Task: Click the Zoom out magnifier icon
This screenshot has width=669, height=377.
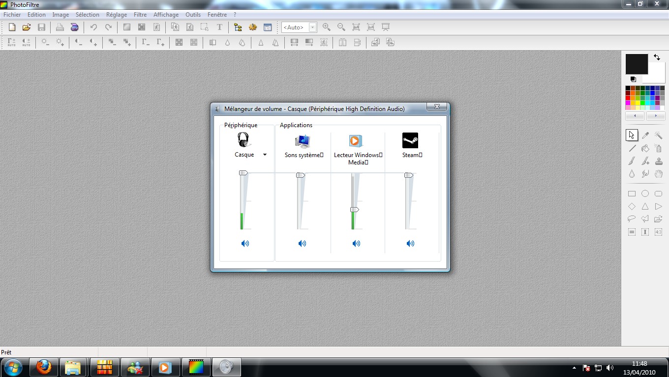Action: pyautogui.click(x=341, y=27)
